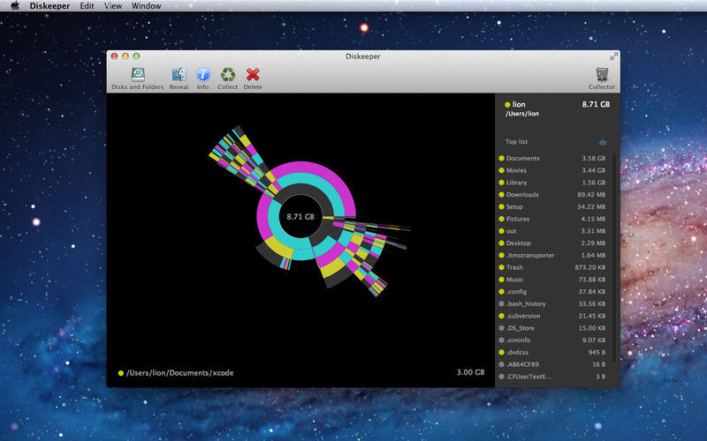This screenshot has height=441, width=707.
Task: Click the green Collect recycle icon
Action: pyautogui.click(x=228, y=76)
